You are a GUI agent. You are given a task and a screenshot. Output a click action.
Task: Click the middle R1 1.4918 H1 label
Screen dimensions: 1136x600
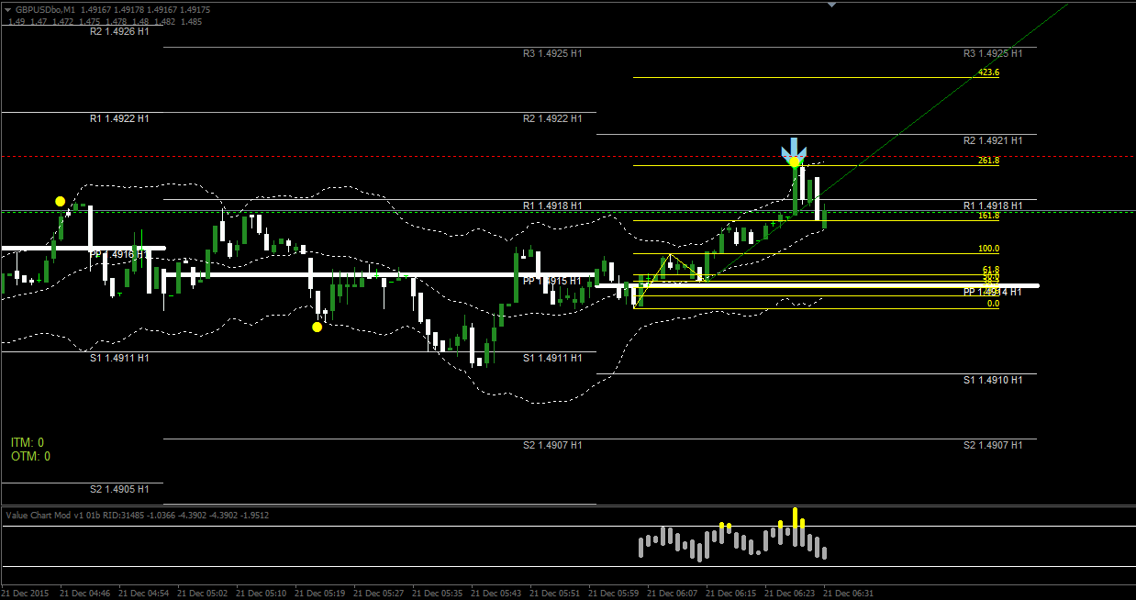tap(552, 206)
